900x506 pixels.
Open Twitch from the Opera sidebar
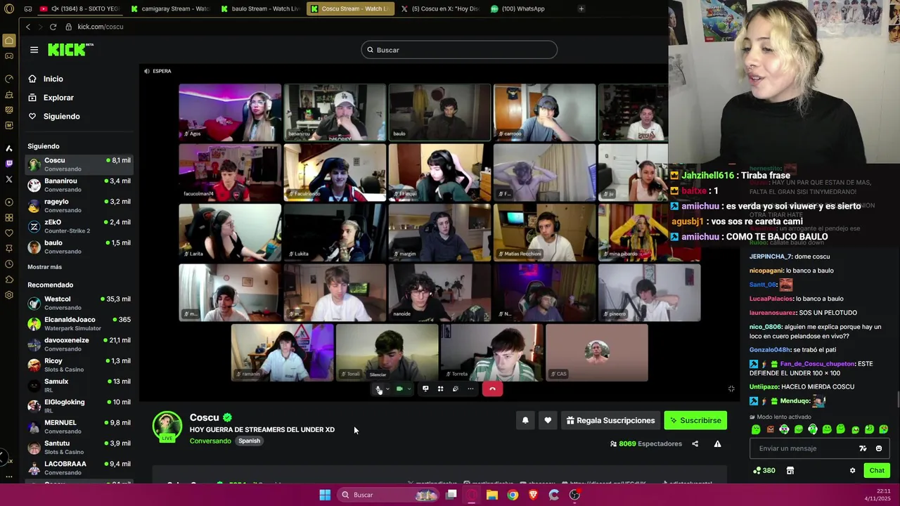tap(9, 163)
